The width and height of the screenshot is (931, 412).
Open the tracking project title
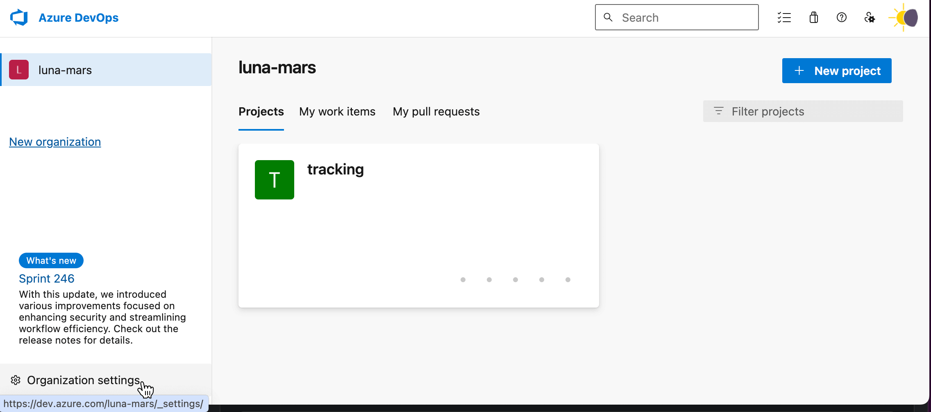coord(335,169)
